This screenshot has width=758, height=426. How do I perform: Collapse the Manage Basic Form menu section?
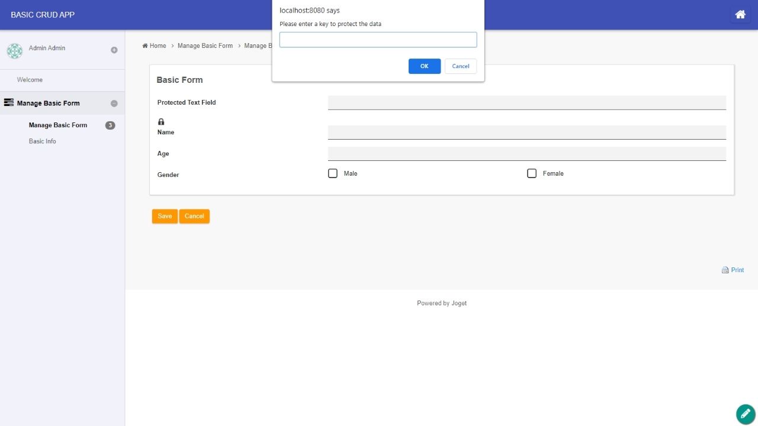114,104
